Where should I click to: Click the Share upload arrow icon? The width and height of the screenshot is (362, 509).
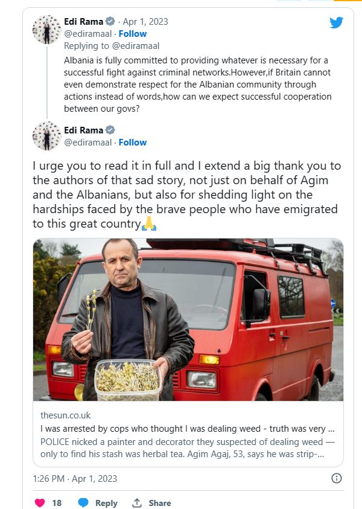[x=137, y=502]
